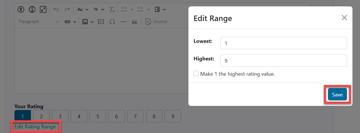
Task: Click the block quote icon
Action: [x=134, y=22]
